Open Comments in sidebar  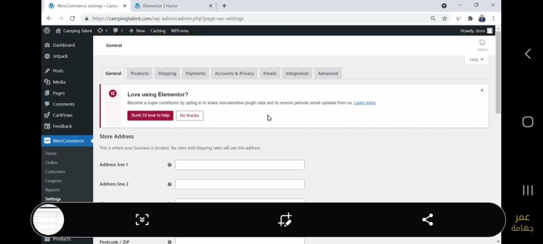[64, 104]
